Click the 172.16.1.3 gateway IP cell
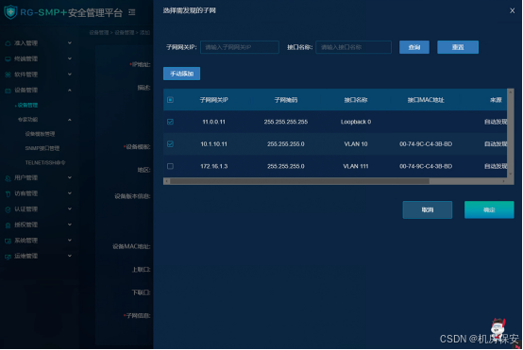This screenshot has height=350, width=523. pyautogui.click(x=213, y=166)
